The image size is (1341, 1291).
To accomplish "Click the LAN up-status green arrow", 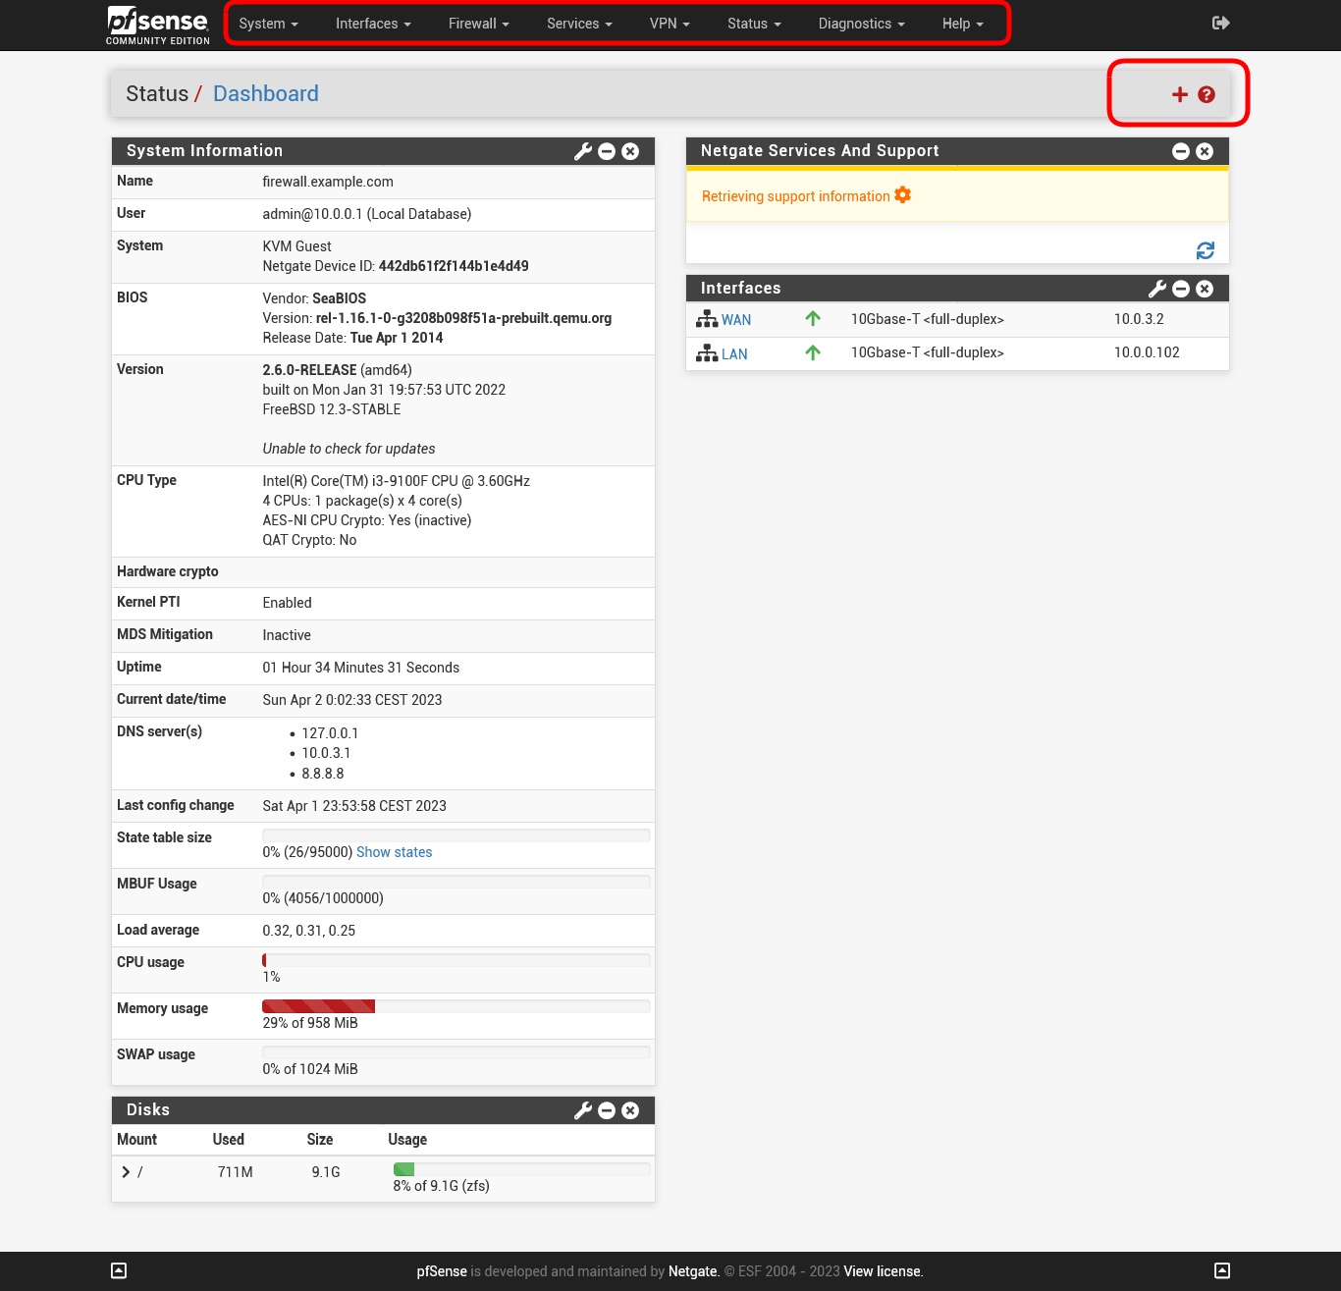I will (813, 352).
